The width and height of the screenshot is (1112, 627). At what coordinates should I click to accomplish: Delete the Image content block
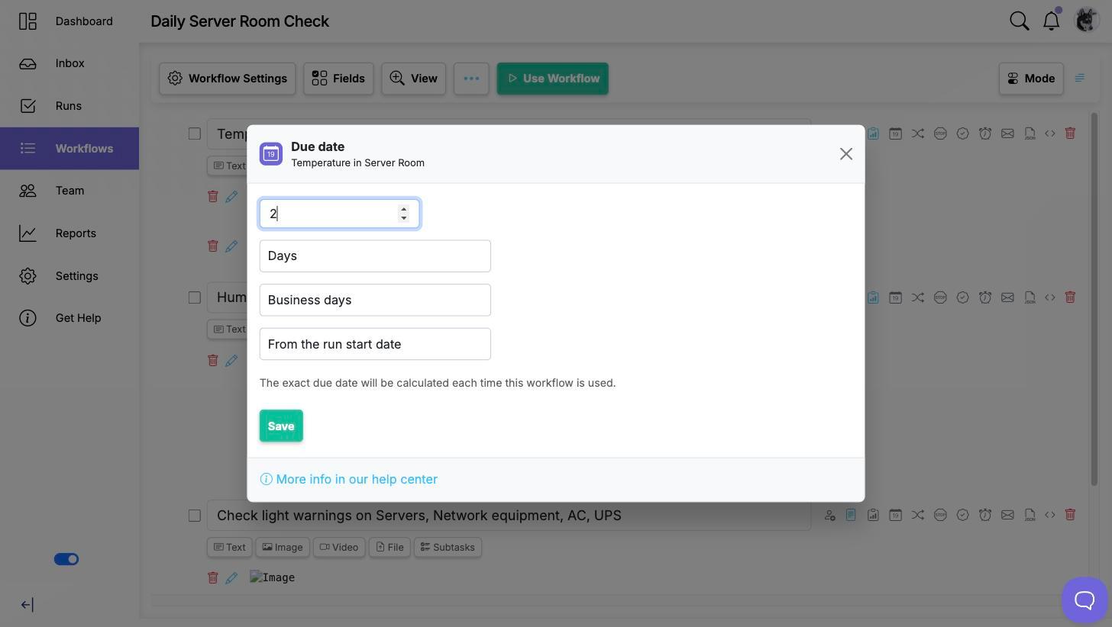pos(213,578)
